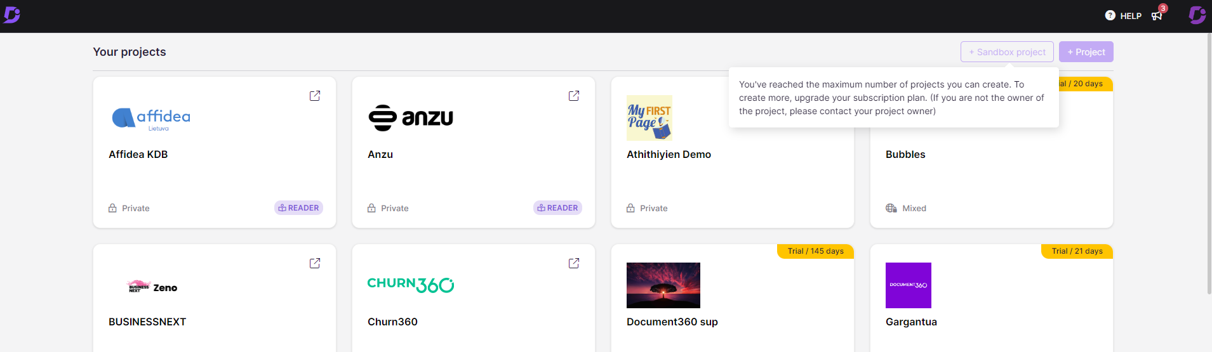Click Churn360 open-in-new-tab icon

coord(574,263)
